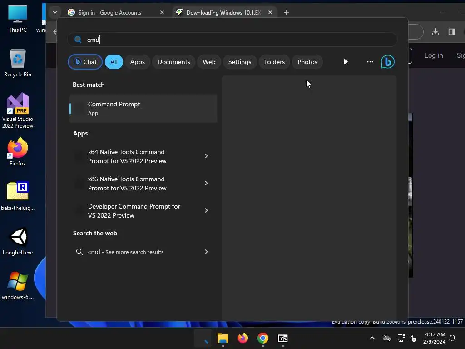Screen dimensions: 465x349
Task: Show more search filters arrow
Action: click(346, 62)
